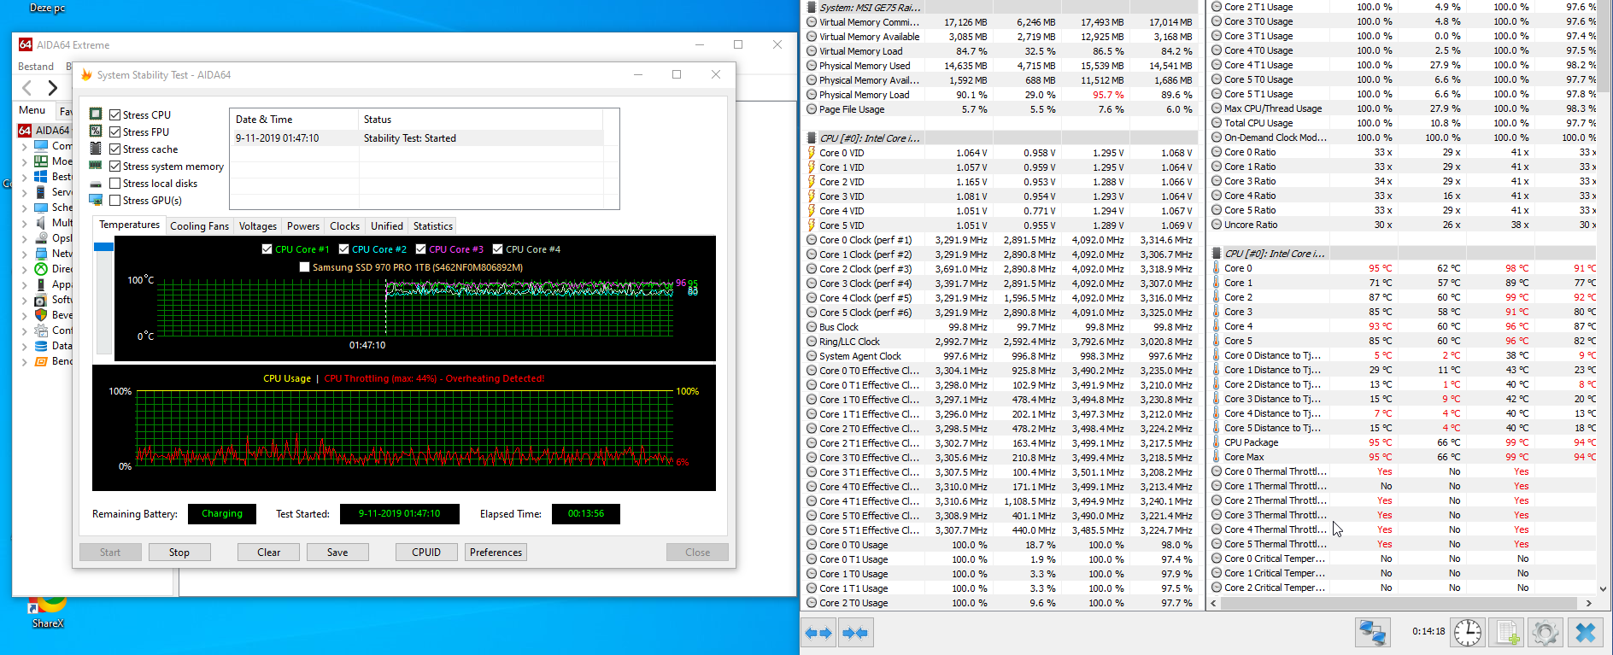This screenshot has height=655, width=1613.
Task: Select the Database icon tree item in AIDA64
Action: click(40, 345)
